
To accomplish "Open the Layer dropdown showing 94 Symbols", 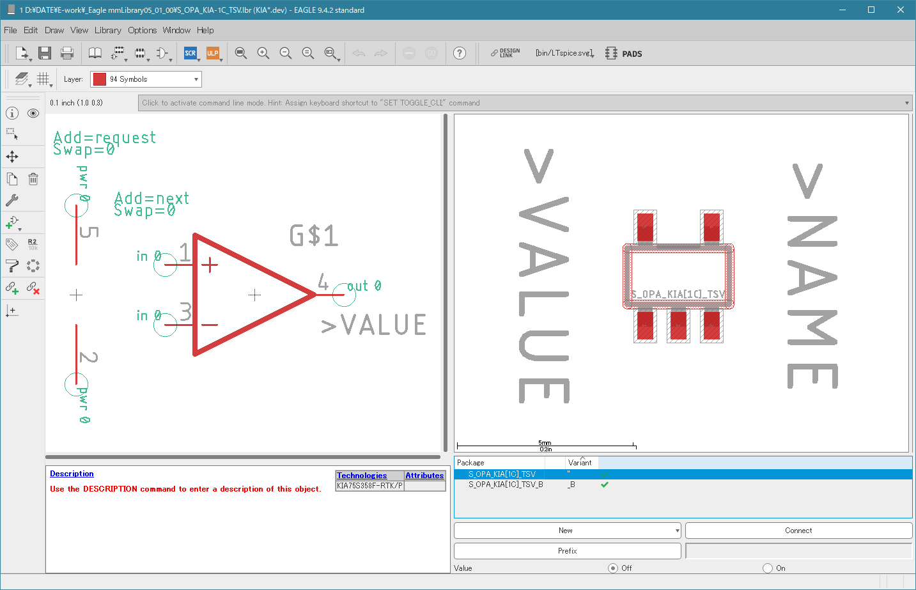I will click(x=146, y=79).
